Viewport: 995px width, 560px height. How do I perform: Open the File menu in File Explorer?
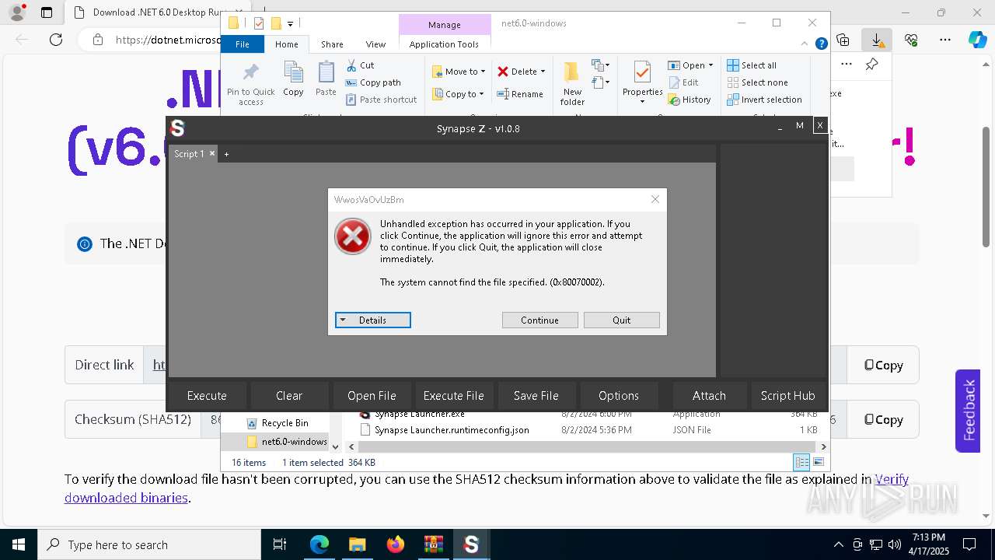pos(243,44)
